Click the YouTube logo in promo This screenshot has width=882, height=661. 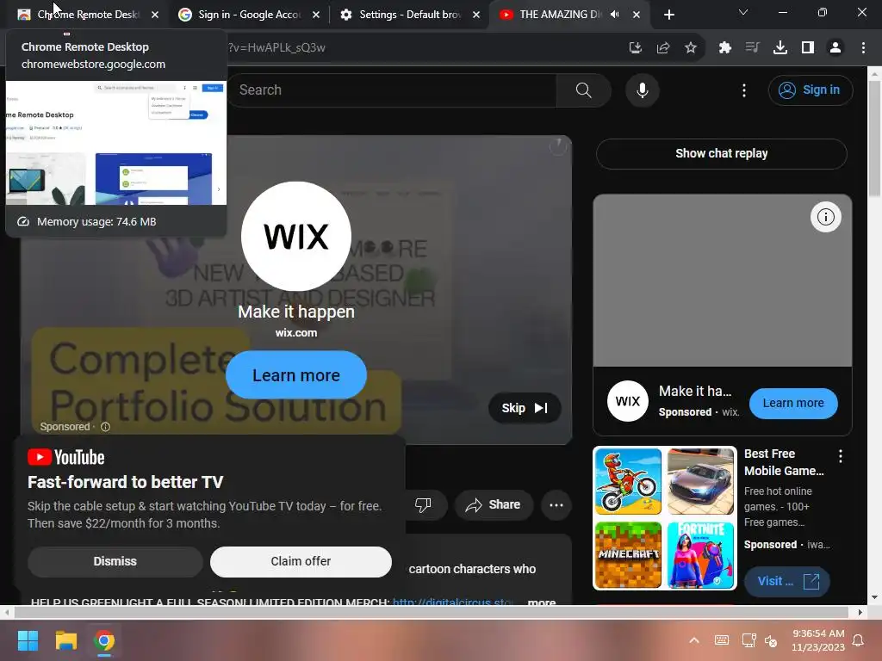coord(65,458)
